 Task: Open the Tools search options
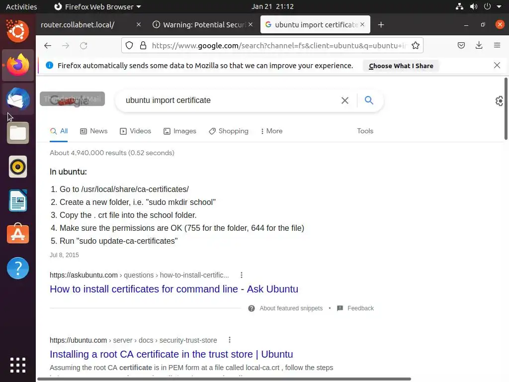[x=365, y=131]
